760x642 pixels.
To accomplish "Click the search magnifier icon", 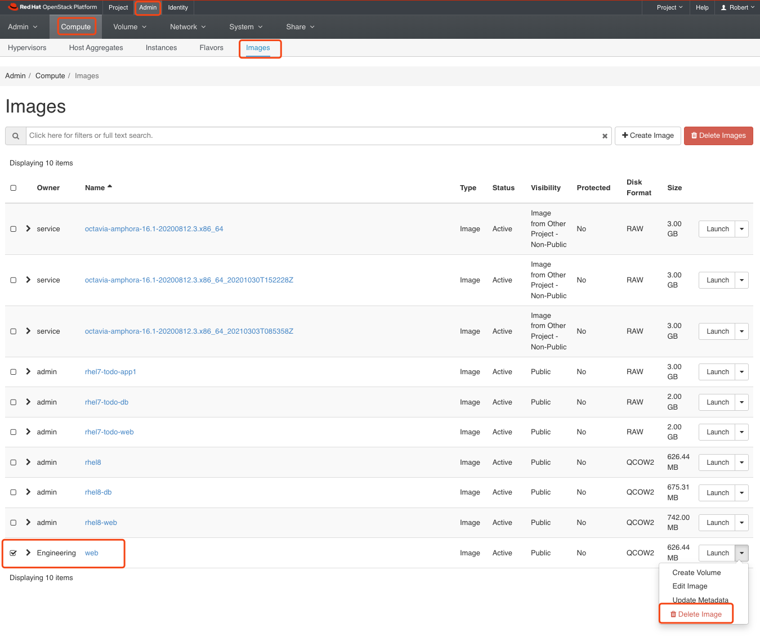I will click(16, 136).
